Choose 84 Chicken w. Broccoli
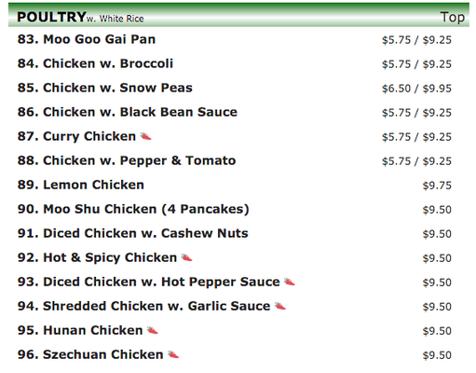Viewport: 476px width, 373px height. pyautogui.click(x=95, y=63)
